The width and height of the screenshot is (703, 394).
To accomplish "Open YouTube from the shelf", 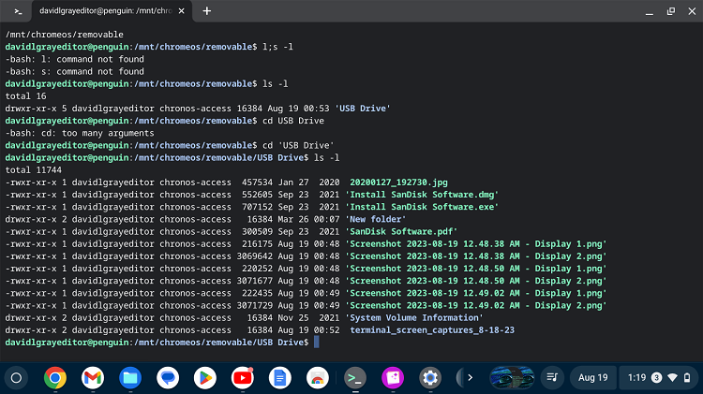I will [x=242, y=377].
